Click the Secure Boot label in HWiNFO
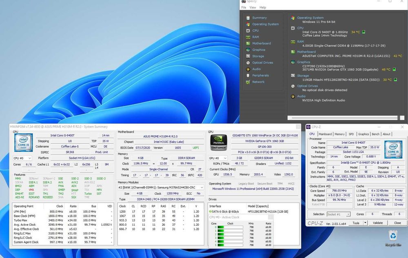Screen dimensions: 408x258 265,184
